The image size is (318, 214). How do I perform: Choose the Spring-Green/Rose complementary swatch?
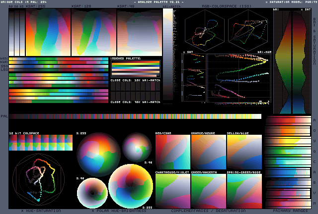point(244,191)
